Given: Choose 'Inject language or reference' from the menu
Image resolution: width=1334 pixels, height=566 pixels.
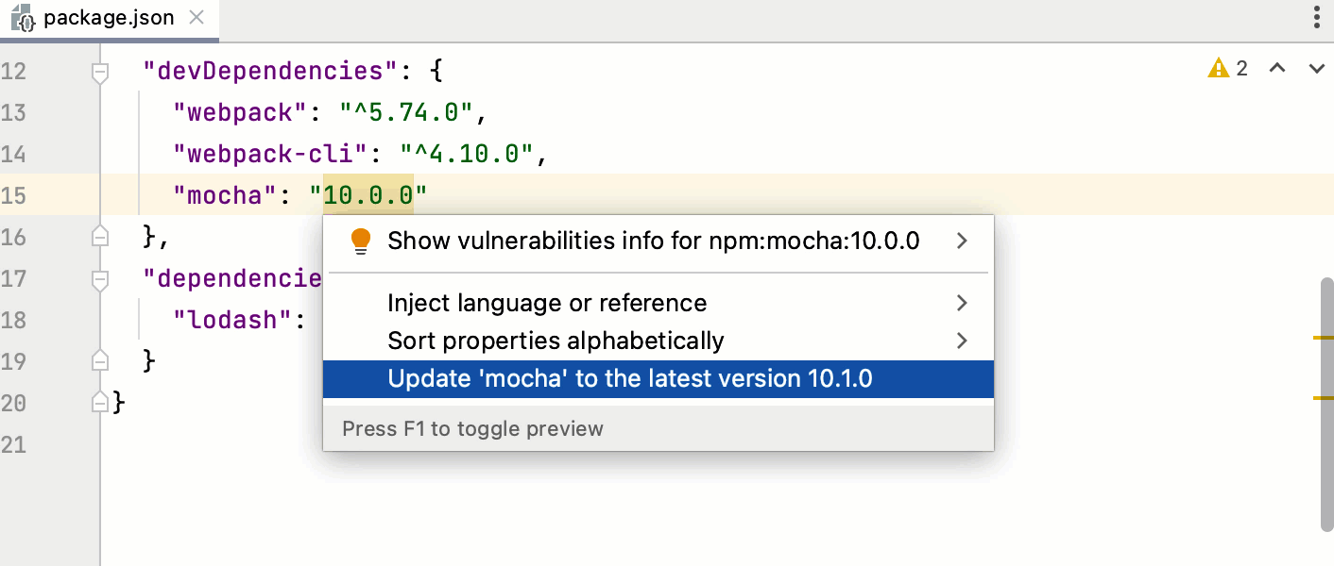Looking at the screenshot, I should (x=546, y=303).
